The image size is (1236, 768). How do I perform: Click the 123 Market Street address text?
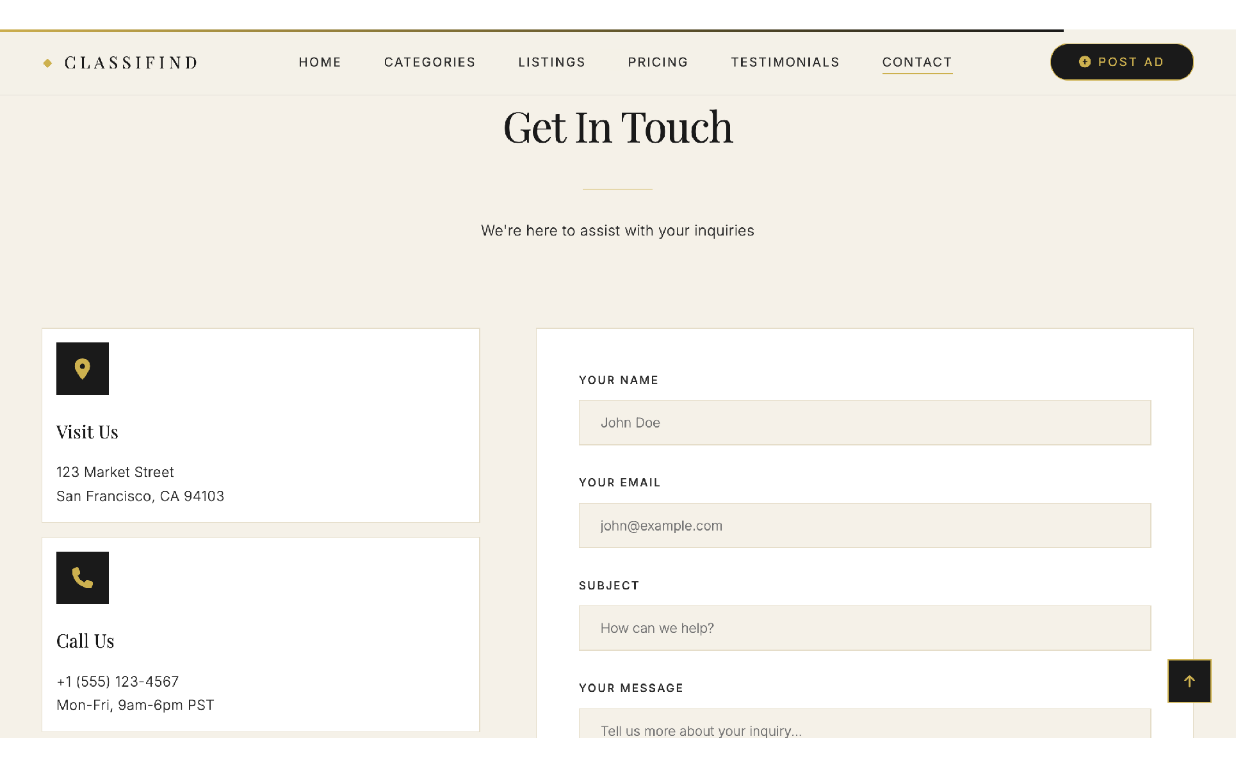pos(115,472)
